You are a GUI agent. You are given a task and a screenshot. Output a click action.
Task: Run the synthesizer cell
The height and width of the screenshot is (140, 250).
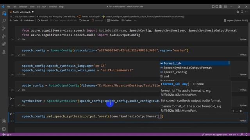[11, 98]
